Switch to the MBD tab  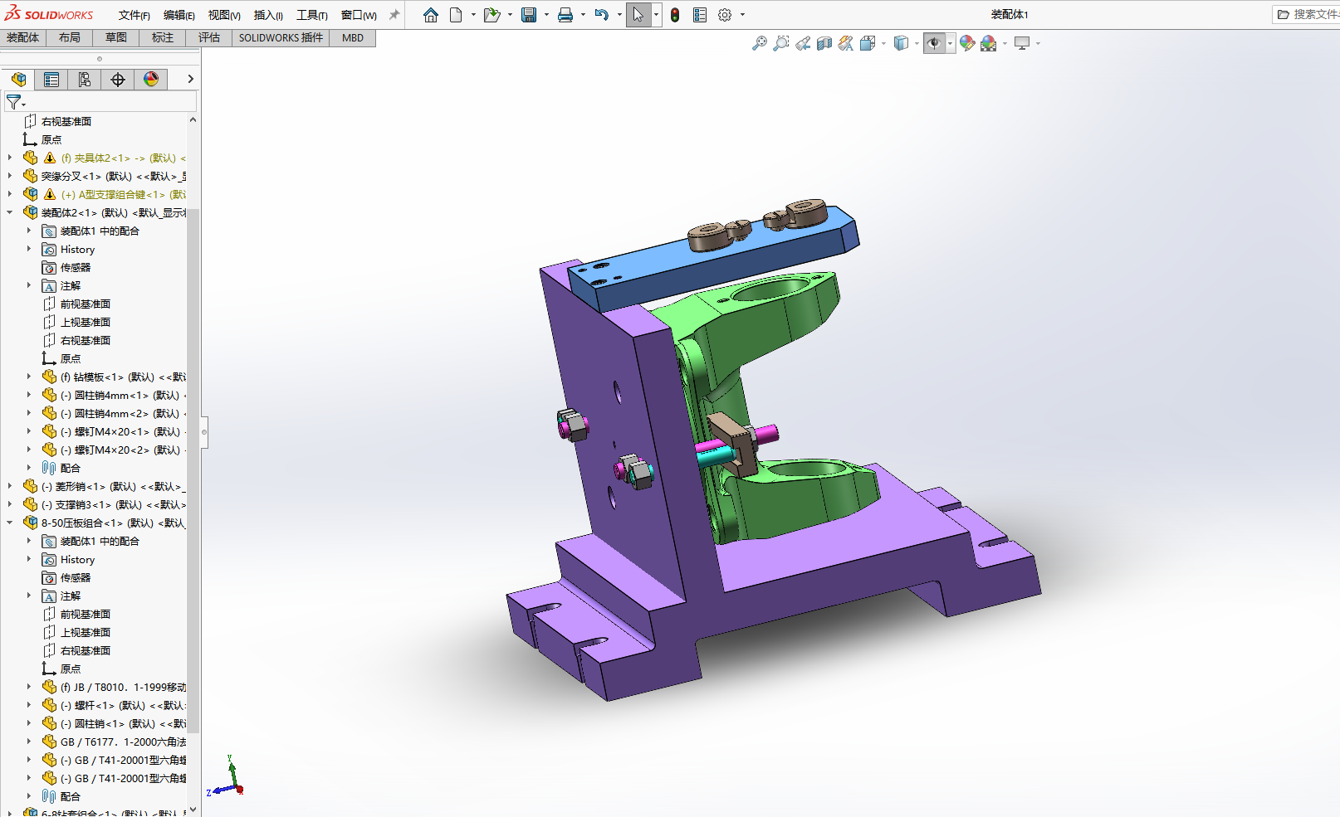tap(353, 38)
